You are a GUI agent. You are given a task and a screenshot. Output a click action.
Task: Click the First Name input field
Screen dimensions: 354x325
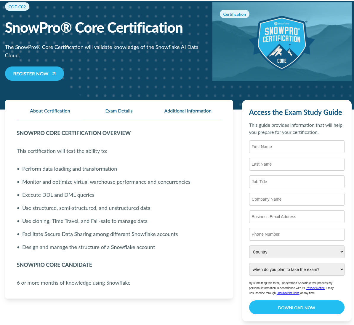point(297,147)
